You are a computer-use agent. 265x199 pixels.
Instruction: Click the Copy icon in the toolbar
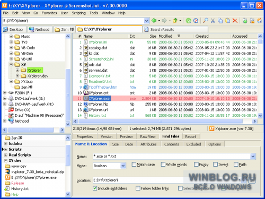coord(220,21)
